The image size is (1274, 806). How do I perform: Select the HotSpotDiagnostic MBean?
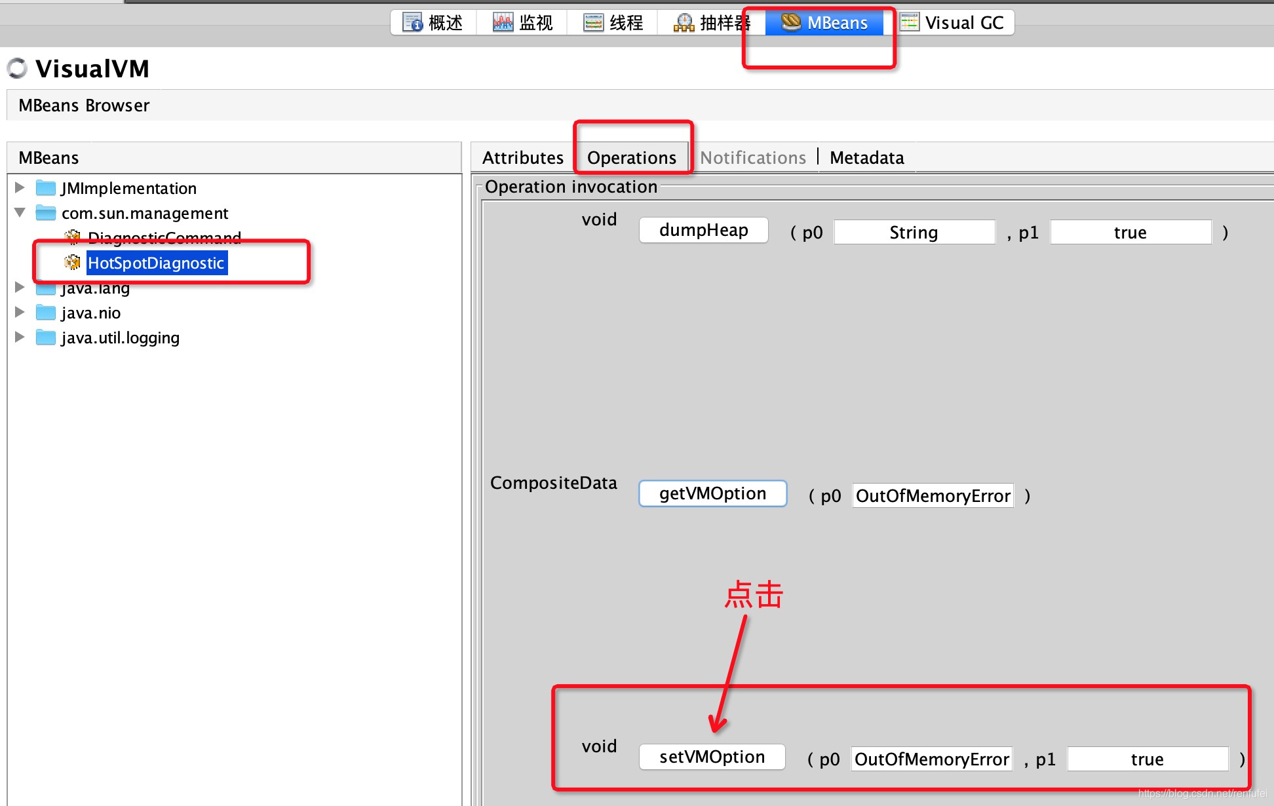coord(157,263)
